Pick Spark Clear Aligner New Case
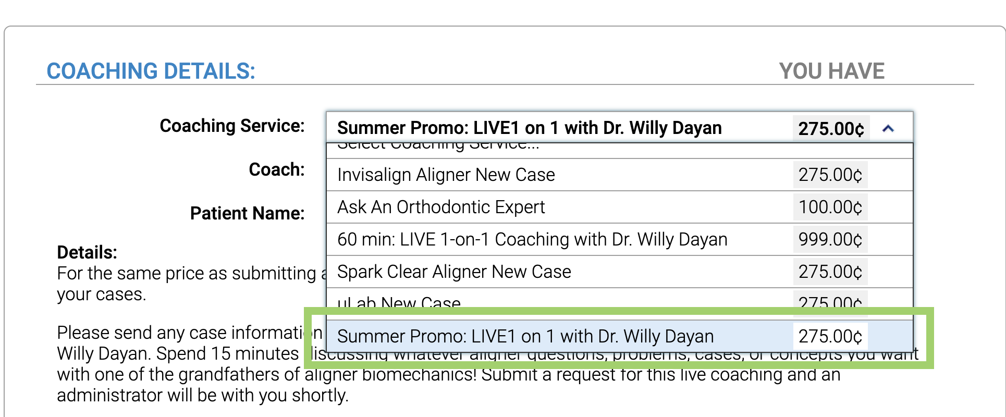 pos(454,272)
